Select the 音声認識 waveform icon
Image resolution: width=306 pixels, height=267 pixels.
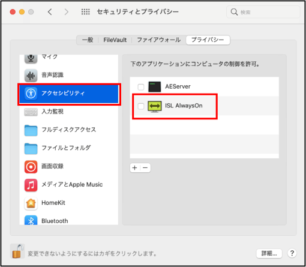tap(31, 76)
